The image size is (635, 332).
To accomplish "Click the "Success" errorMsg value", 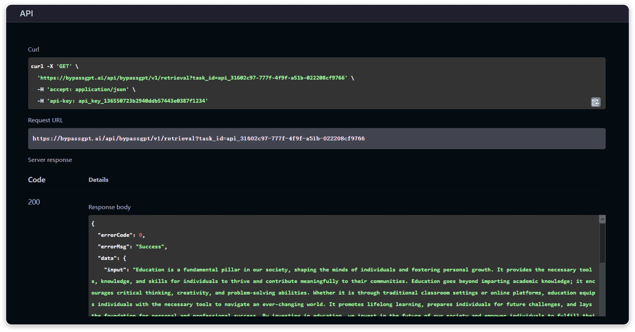I will [150, 247].
